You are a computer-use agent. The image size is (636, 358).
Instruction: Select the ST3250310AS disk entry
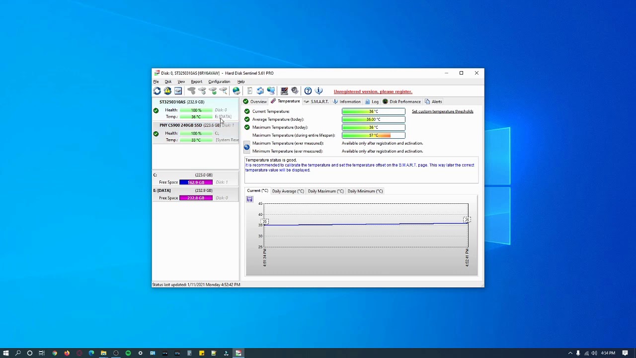pos(196,109)
